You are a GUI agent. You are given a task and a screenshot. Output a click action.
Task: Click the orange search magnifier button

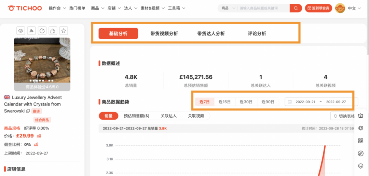(296, 8)
